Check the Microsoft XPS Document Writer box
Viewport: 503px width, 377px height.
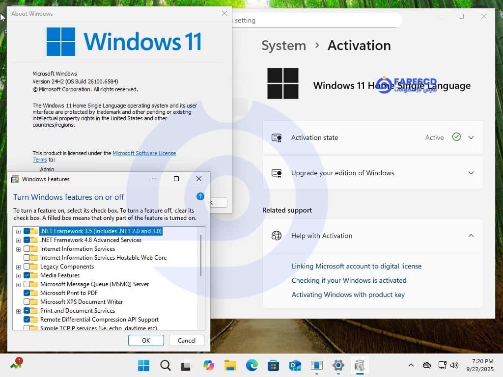pyautogui.click(x=27, y=302)
